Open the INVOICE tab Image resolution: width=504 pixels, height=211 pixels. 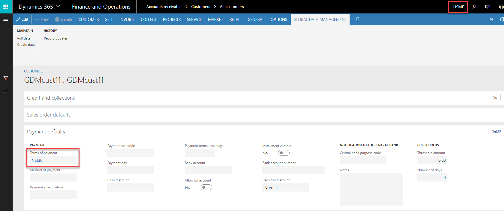(x=127, y=19)
